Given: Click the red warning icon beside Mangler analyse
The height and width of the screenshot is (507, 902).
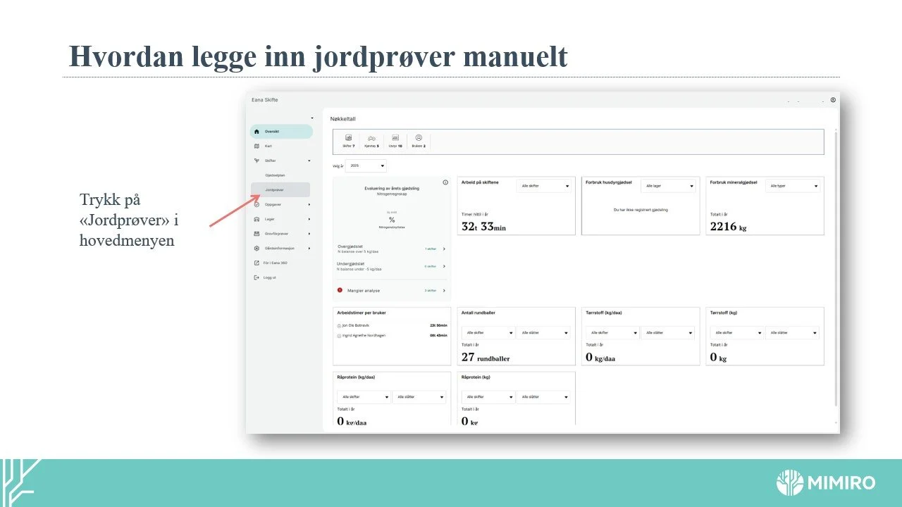Looking at the screenshot, I should pos(340,290).
